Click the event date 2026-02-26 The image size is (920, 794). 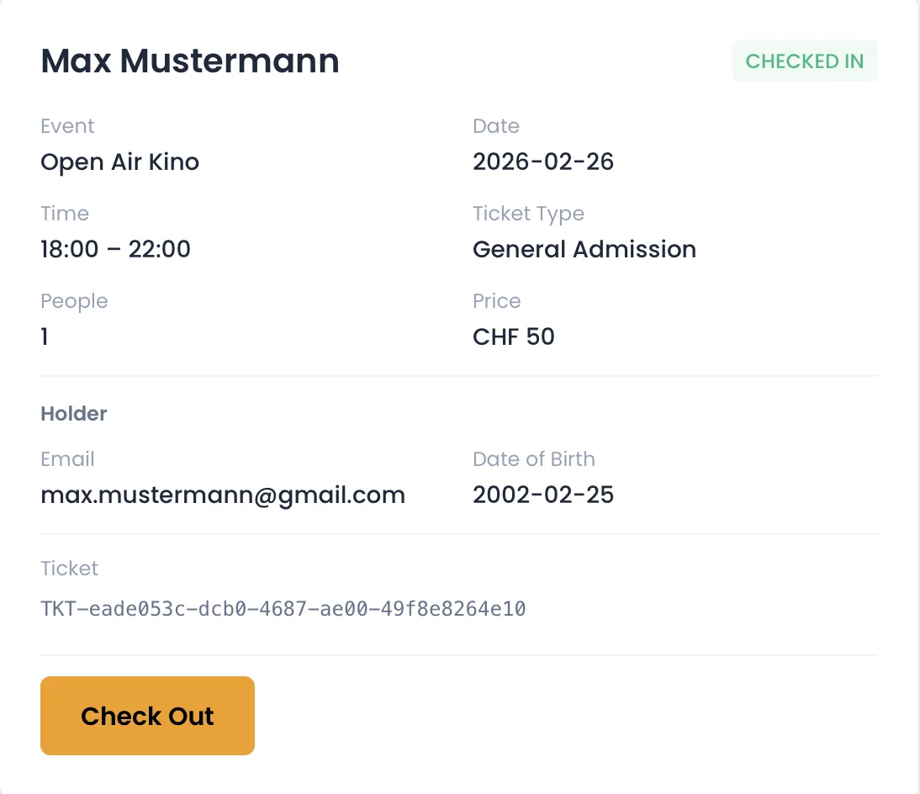point(542,161)
